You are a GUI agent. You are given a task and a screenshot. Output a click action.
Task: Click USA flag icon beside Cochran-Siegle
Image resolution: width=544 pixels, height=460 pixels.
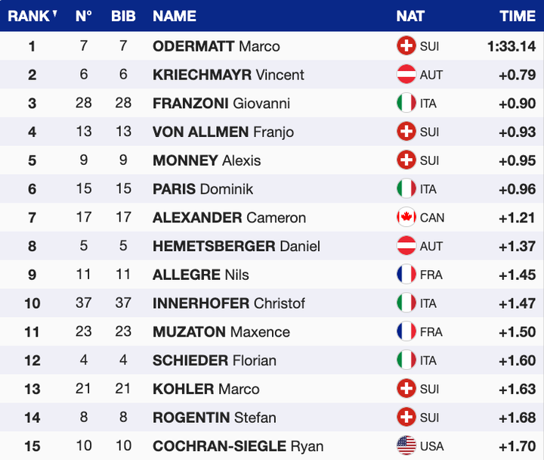(x=406, y=446)
